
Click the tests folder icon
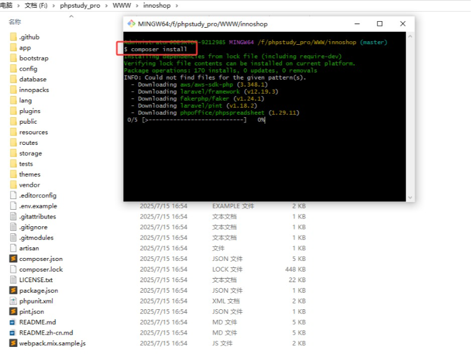(13, 164)
